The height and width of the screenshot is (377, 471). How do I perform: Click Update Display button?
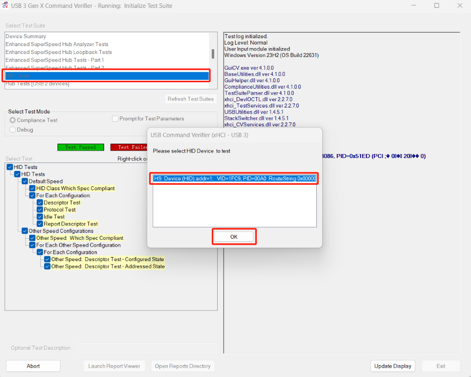[393, 366]
